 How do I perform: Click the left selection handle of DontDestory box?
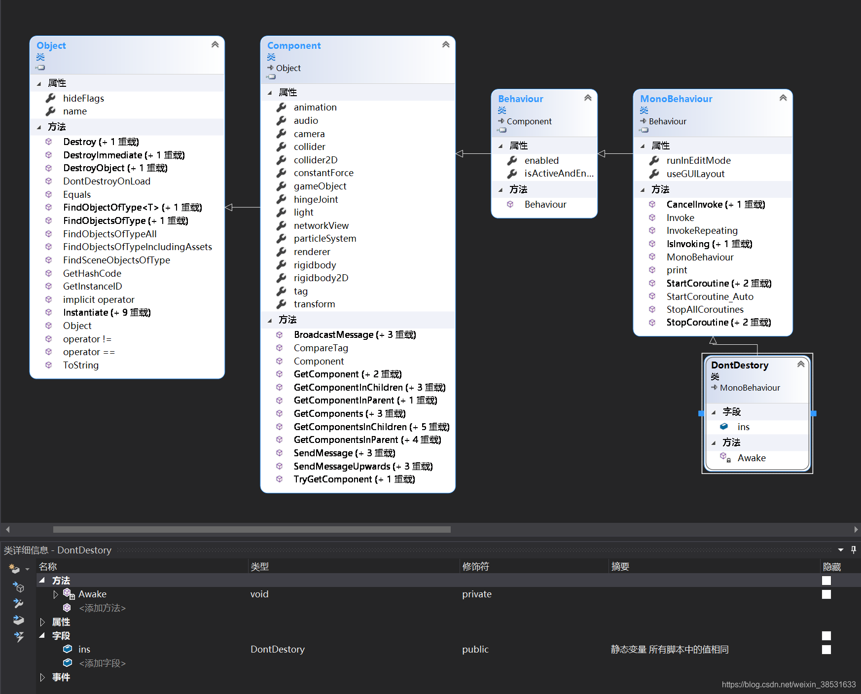pyautogui.click(x=701, y=413)
